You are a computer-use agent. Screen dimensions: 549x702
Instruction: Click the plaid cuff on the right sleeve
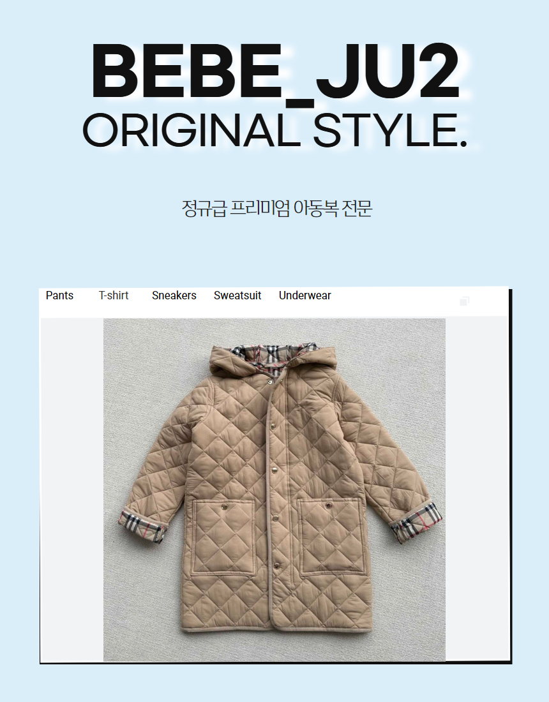417,523
